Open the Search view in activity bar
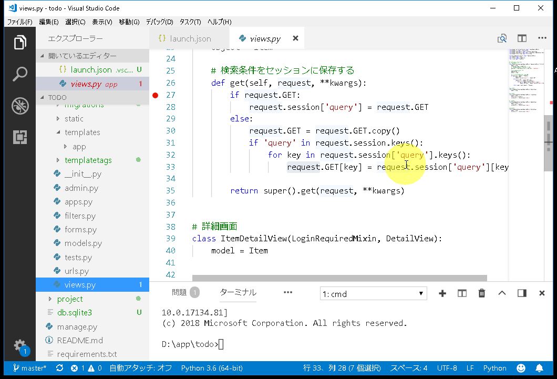 [x=20, y=74]
